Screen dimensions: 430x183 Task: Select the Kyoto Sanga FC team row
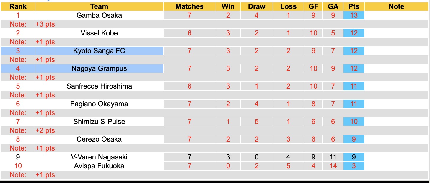tap(99, 51)
